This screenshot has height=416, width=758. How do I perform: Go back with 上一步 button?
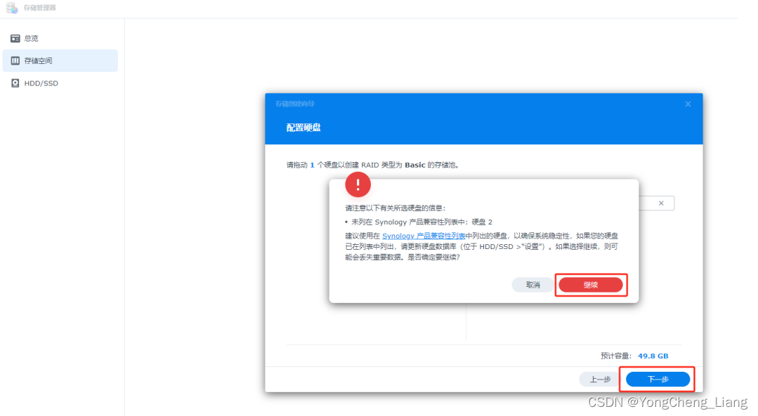pyautogui.click(x=601, y=380)
